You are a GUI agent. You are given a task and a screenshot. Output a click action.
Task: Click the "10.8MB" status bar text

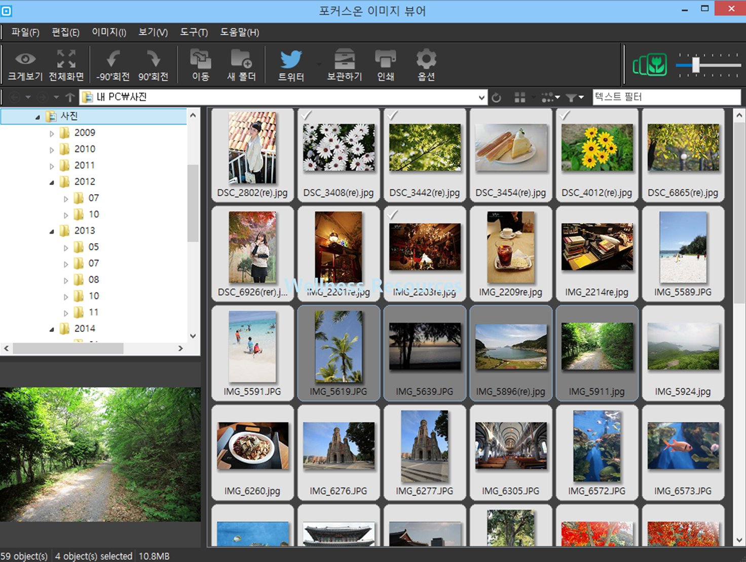pos(154,556)
